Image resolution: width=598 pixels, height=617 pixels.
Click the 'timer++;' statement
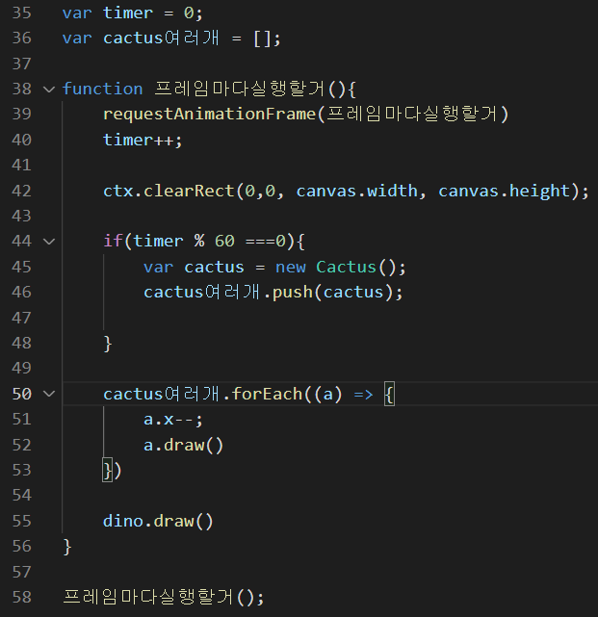click(143, 141)
